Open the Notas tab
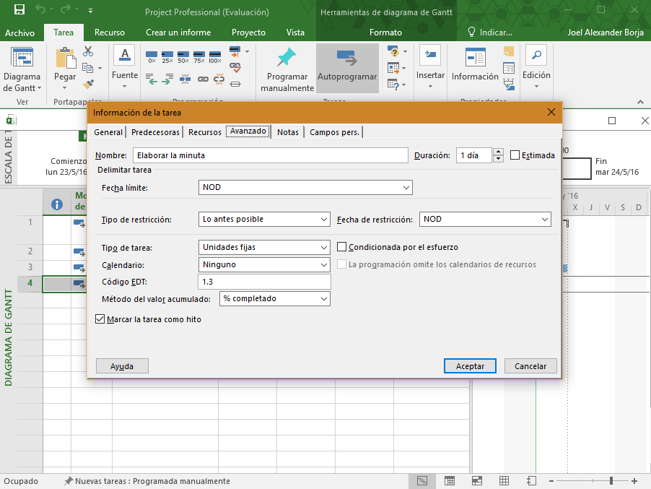 pos(287,132)
